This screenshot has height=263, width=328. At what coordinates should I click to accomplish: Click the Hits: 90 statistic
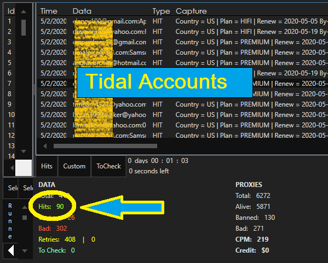point(51,207)
